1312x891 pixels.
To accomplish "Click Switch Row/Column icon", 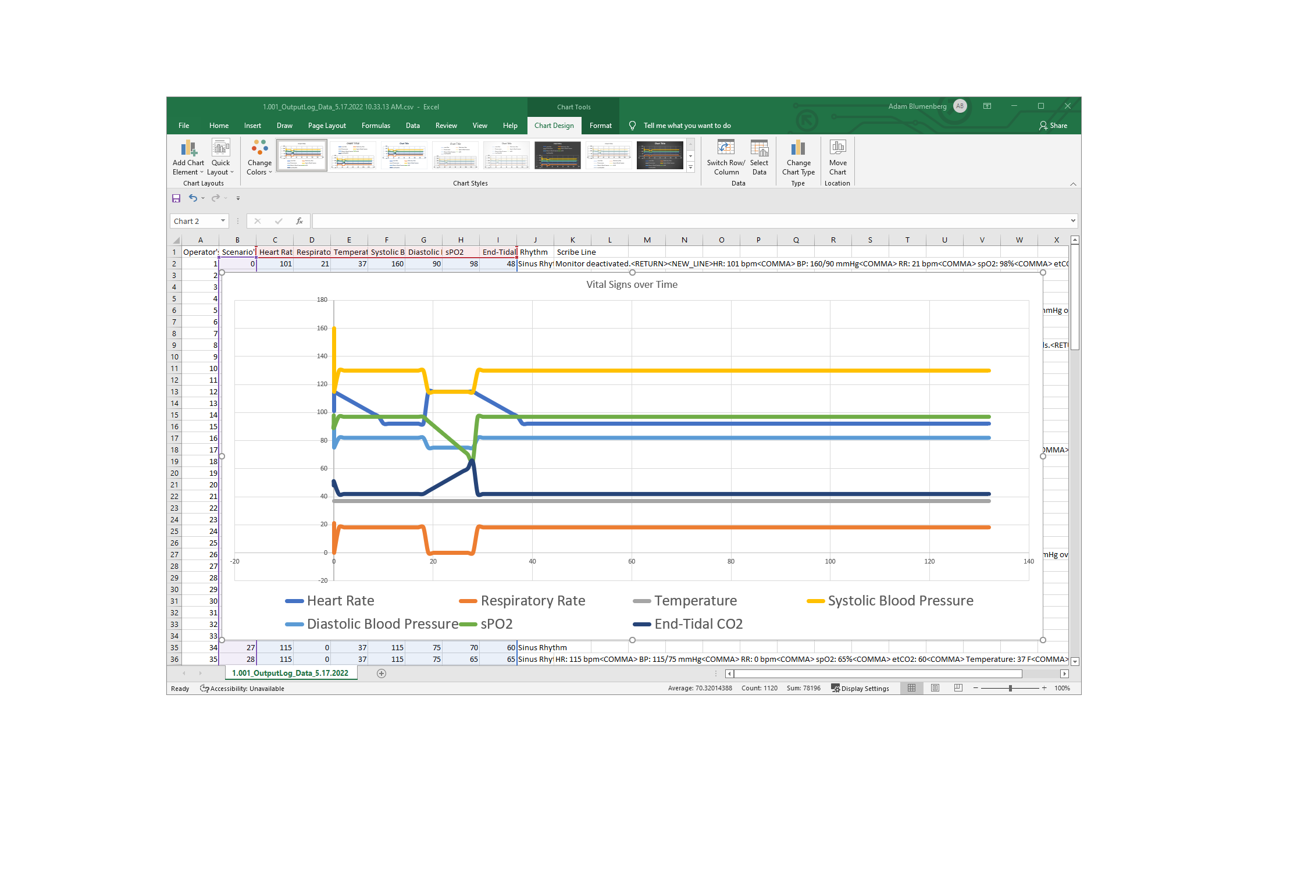I will point(726,148).
